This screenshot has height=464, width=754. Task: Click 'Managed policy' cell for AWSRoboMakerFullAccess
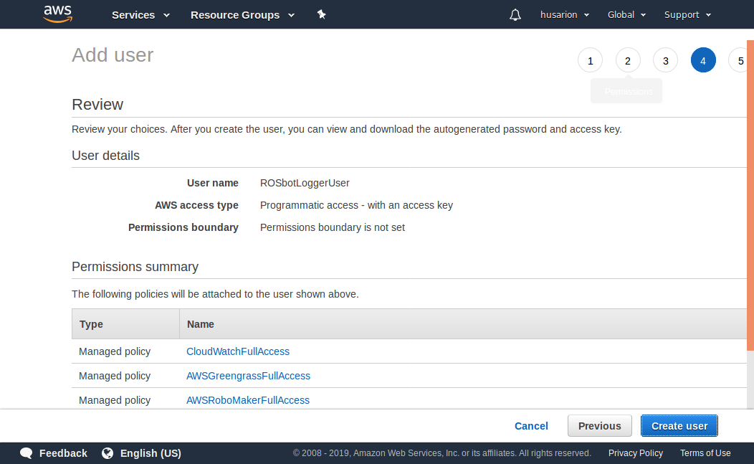click(x=115, y=400)
